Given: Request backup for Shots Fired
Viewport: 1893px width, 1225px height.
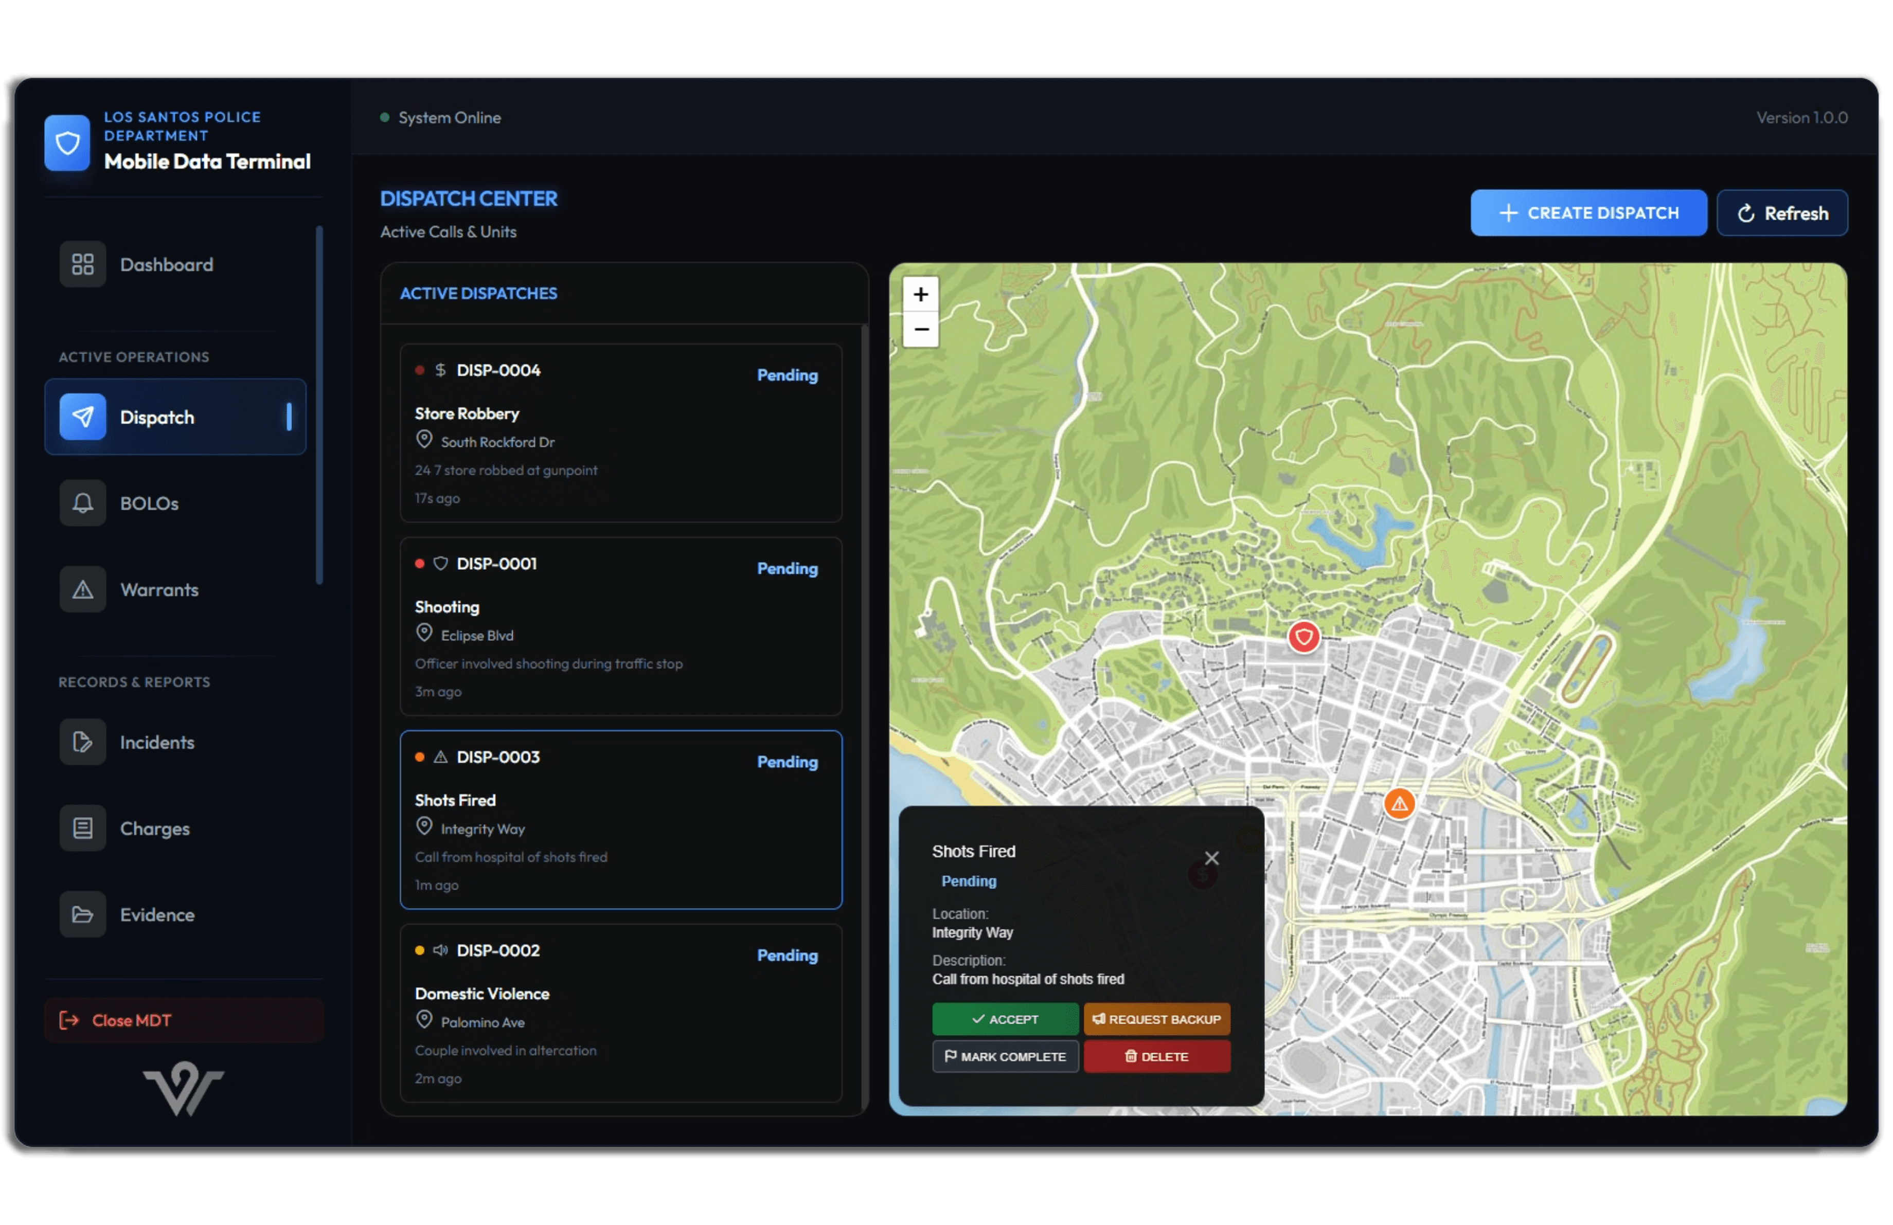Looking at the screenshot, I should (x=1156, y=1019).
